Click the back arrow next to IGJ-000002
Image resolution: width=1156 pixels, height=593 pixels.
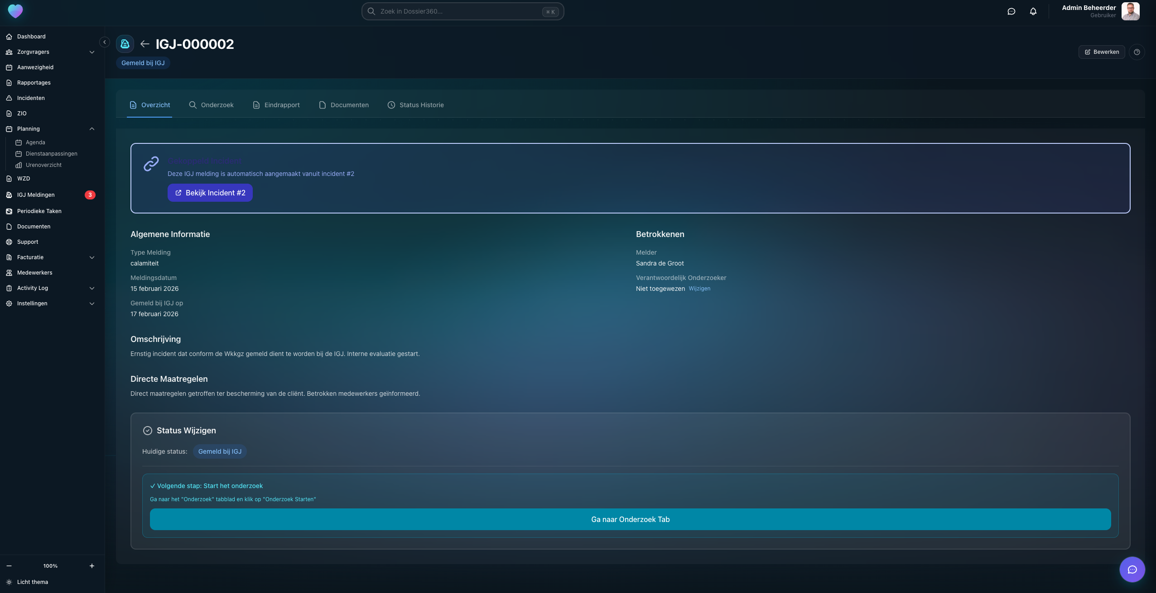point(145,44)
